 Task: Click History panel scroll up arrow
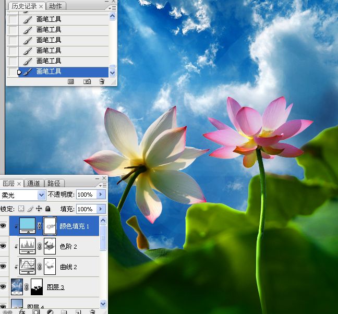point(113,16)
